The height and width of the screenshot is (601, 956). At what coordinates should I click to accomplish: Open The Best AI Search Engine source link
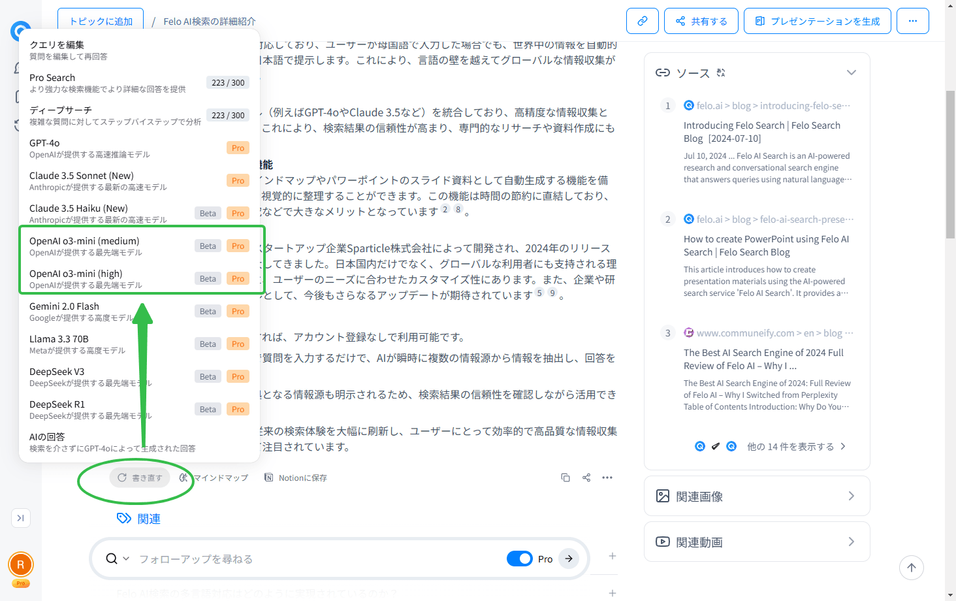pos(763,359)
